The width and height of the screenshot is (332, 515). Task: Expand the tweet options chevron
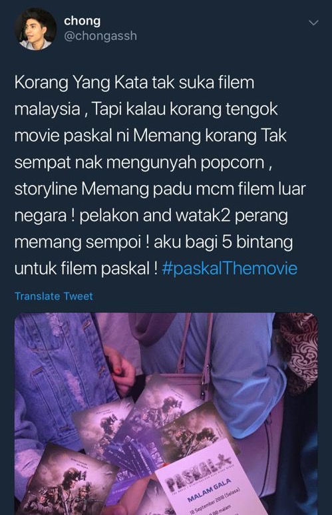coord(314,23)
